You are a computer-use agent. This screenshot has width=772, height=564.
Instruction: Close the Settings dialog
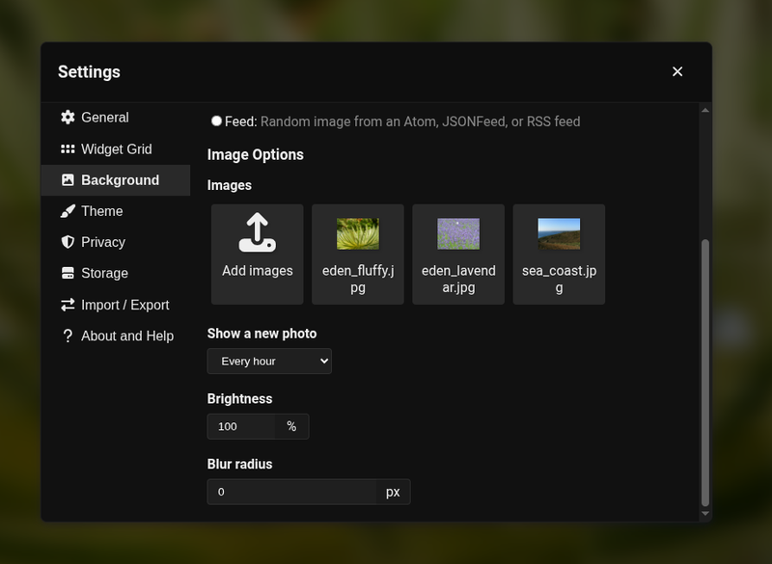[x=677, y=71]
